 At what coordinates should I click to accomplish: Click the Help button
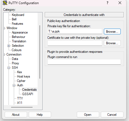[40, 115]
